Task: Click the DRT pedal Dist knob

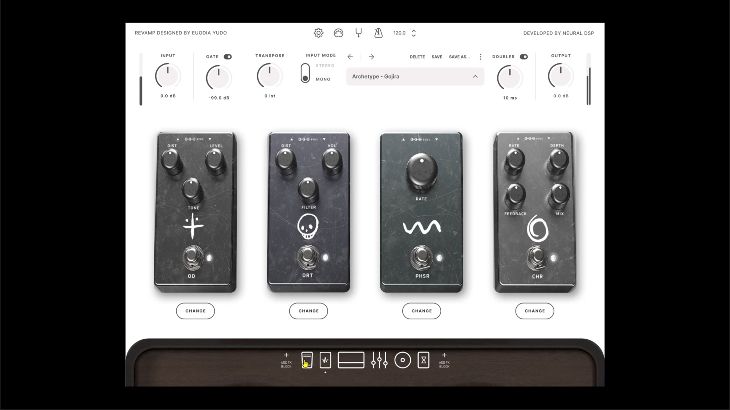Action: click(x=286, y=161)
